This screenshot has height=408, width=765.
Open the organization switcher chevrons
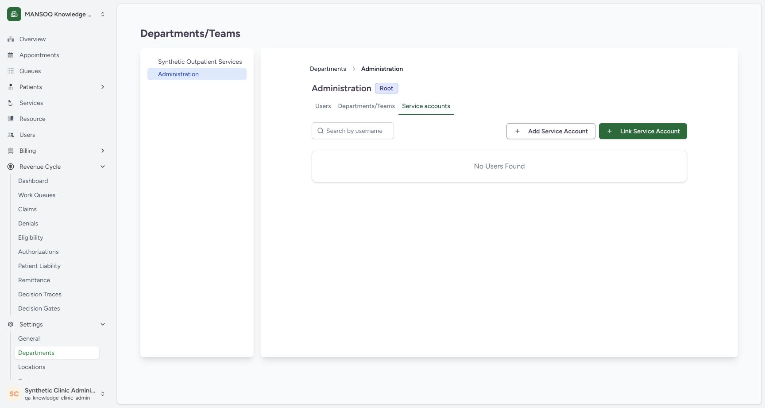click(x=103, y=14)
